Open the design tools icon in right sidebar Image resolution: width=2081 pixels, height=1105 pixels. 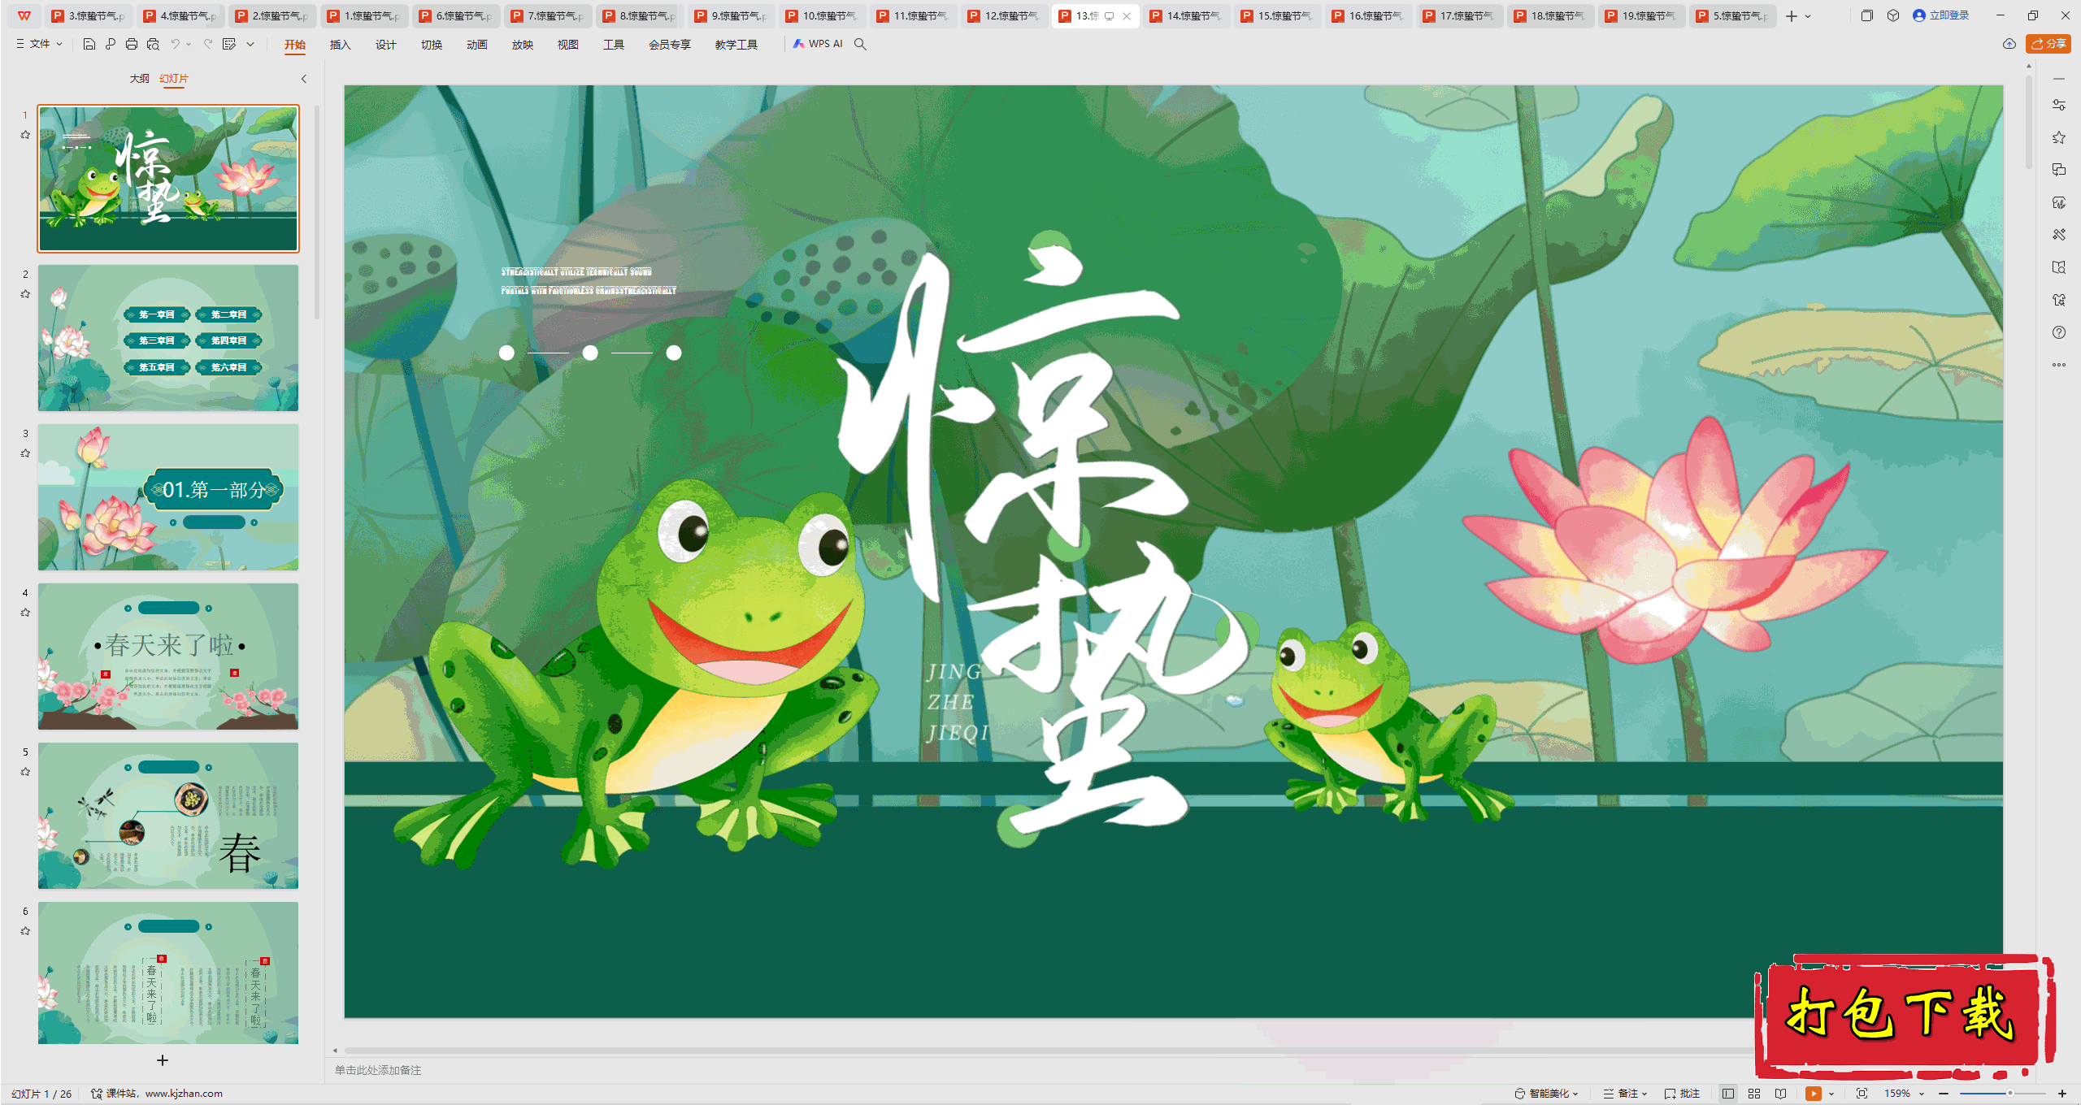(x=2059, y=235)
